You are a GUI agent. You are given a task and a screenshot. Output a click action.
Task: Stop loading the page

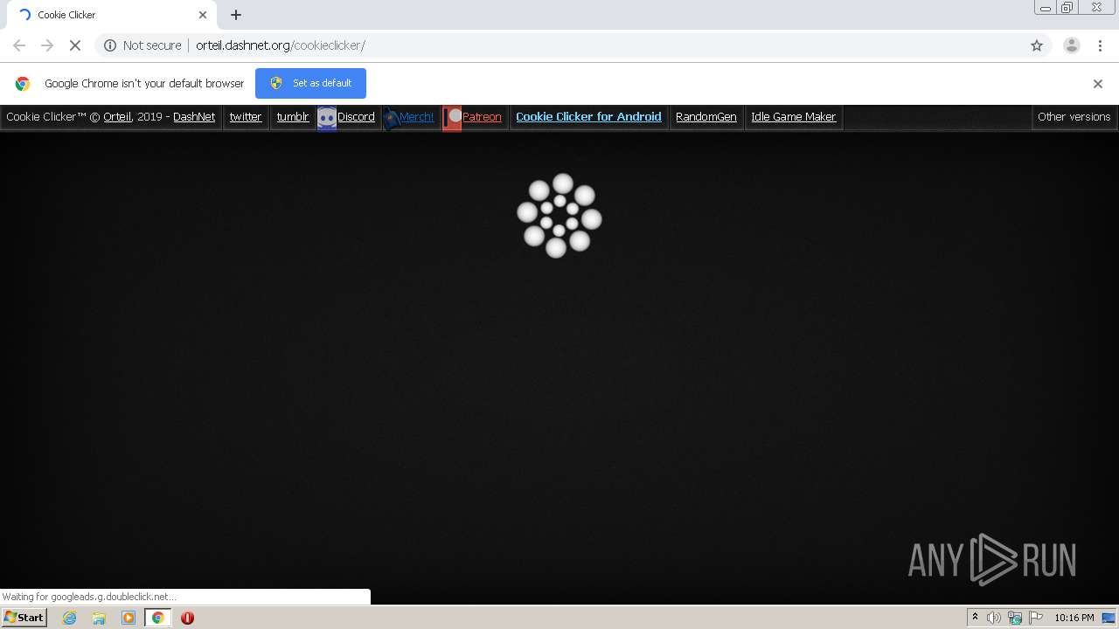[x=75, y=45]
